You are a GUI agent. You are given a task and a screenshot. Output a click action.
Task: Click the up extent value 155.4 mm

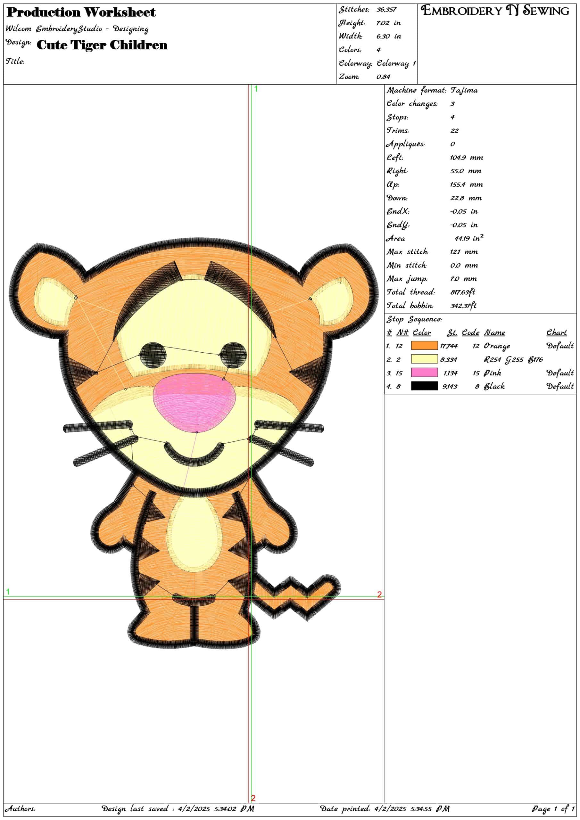466,184
